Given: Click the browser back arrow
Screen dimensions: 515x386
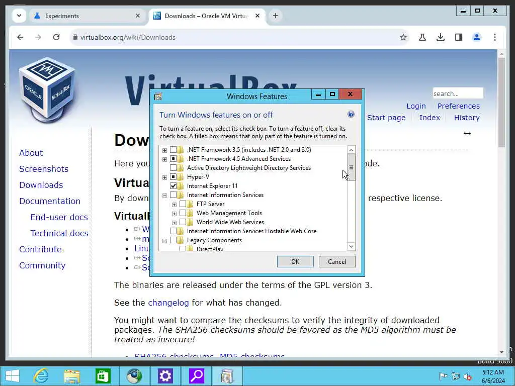Looking at the screenshot, I should click(x=20, y=37).
